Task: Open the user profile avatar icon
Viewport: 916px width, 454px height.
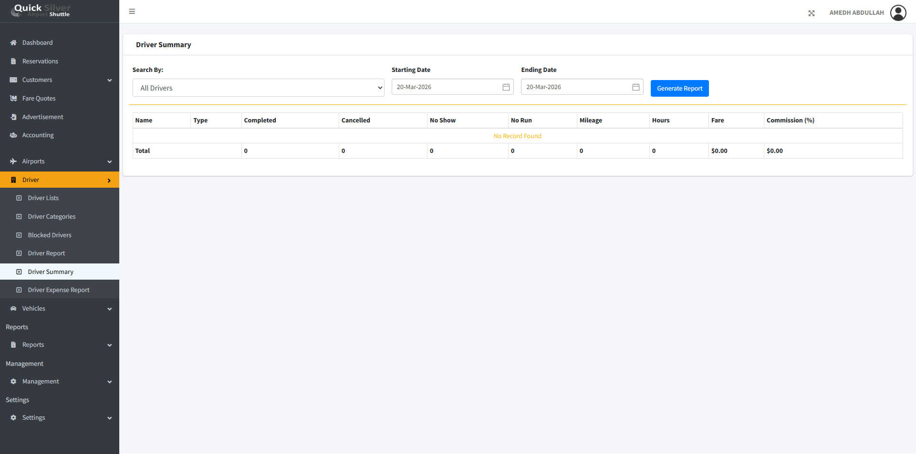Action: click(898, 13)
